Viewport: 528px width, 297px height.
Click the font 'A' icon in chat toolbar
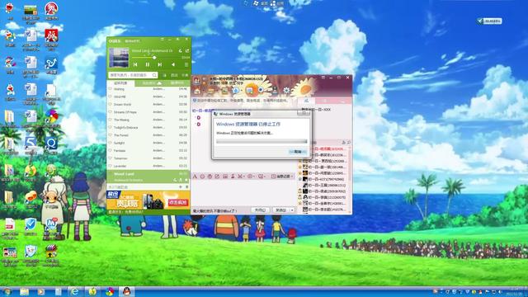pyautogui.click(x=195, y=177)
